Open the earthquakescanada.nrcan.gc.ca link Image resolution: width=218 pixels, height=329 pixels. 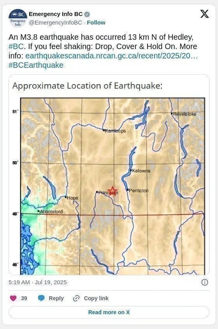pyautogui.click(x=111, y=56)
